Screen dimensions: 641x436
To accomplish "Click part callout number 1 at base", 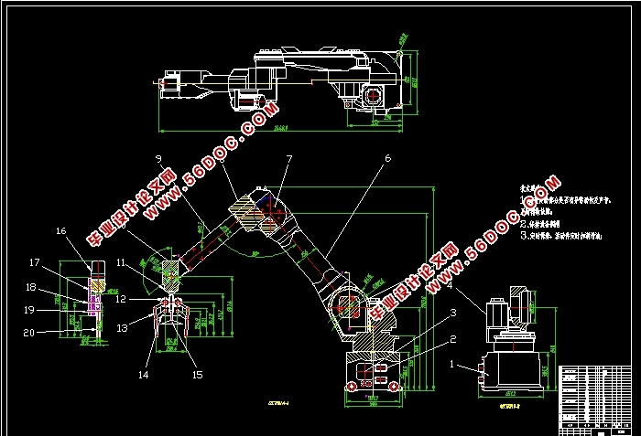I will (451, 363).
